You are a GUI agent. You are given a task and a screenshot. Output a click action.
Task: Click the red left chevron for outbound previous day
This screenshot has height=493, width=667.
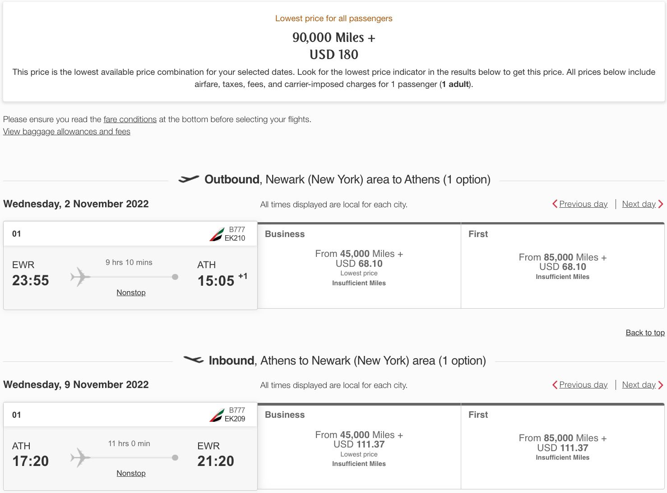pyautogui.click(x=555, y=204)
